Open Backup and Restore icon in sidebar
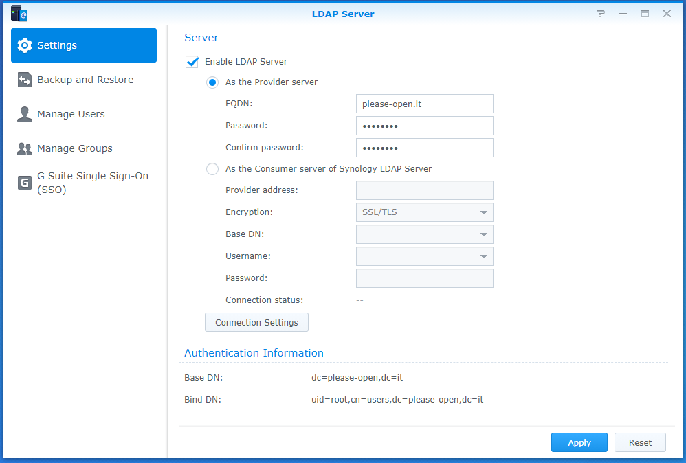 point(25,80)
